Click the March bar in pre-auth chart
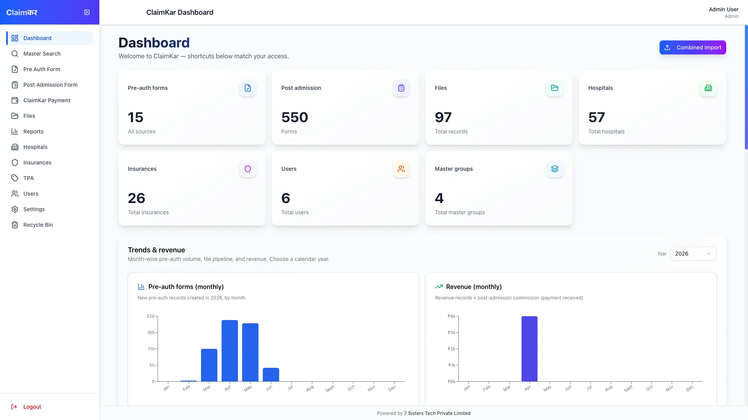This screenshot has height=420, width=748. click(x=209, y=365)
